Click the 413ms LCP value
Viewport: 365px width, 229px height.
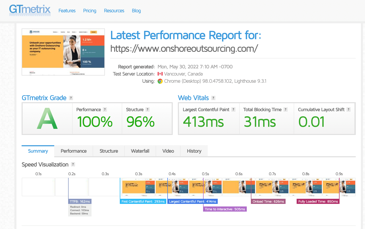coord(203,122)
